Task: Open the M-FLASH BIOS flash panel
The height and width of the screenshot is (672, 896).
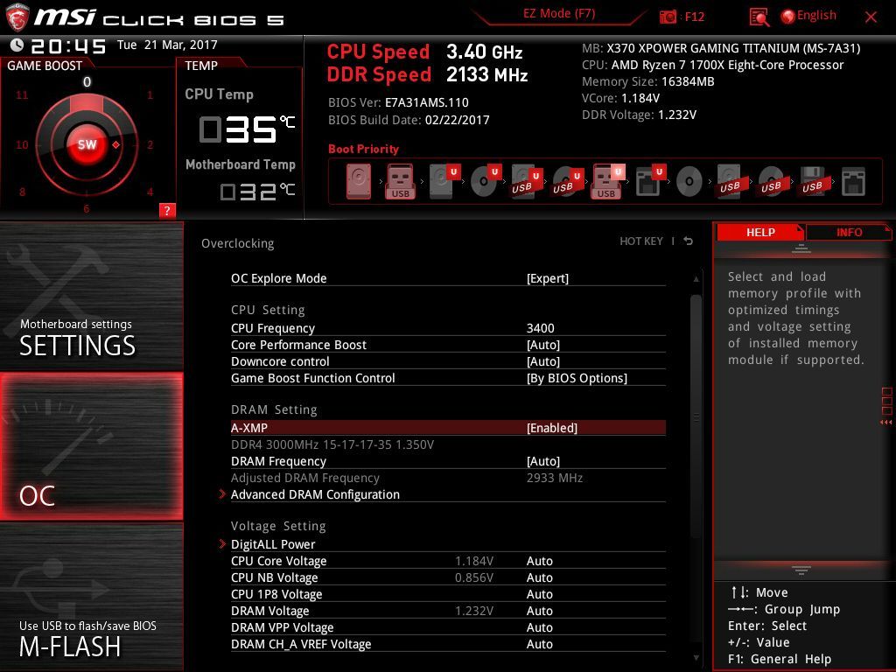Action: click(x=91, y=597)
